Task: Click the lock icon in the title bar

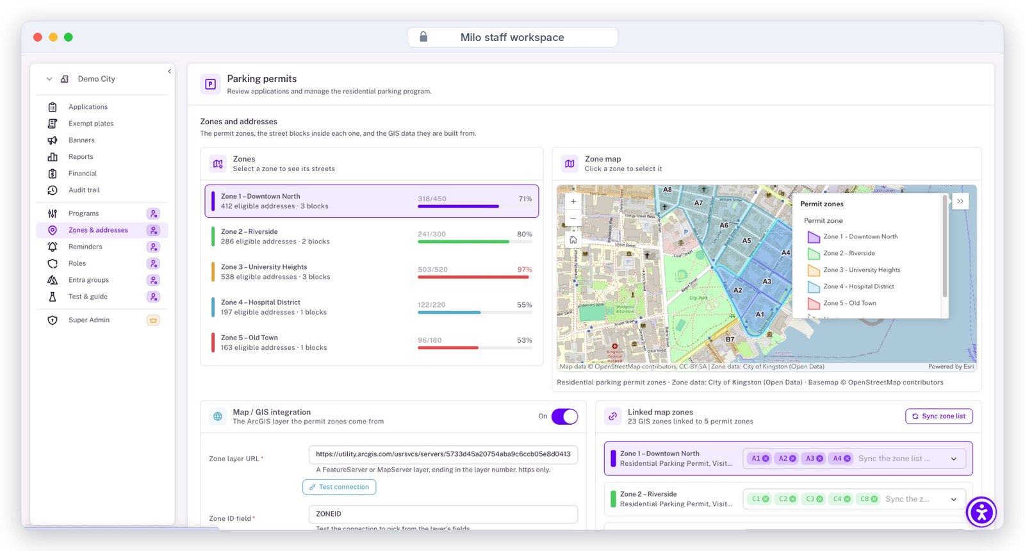Action: (x=423, y=37)
